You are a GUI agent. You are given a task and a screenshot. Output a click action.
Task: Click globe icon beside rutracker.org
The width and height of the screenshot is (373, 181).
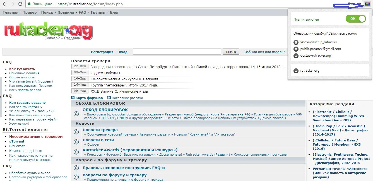click(x=296, y=71)
